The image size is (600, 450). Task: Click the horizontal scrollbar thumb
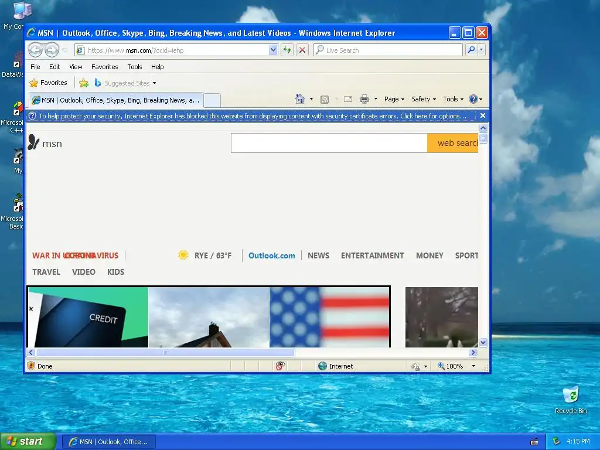click(x=166, y=352)
